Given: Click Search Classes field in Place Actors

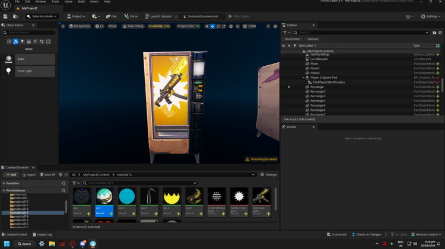Looking at the screenshot, I should tap(29, 33).
